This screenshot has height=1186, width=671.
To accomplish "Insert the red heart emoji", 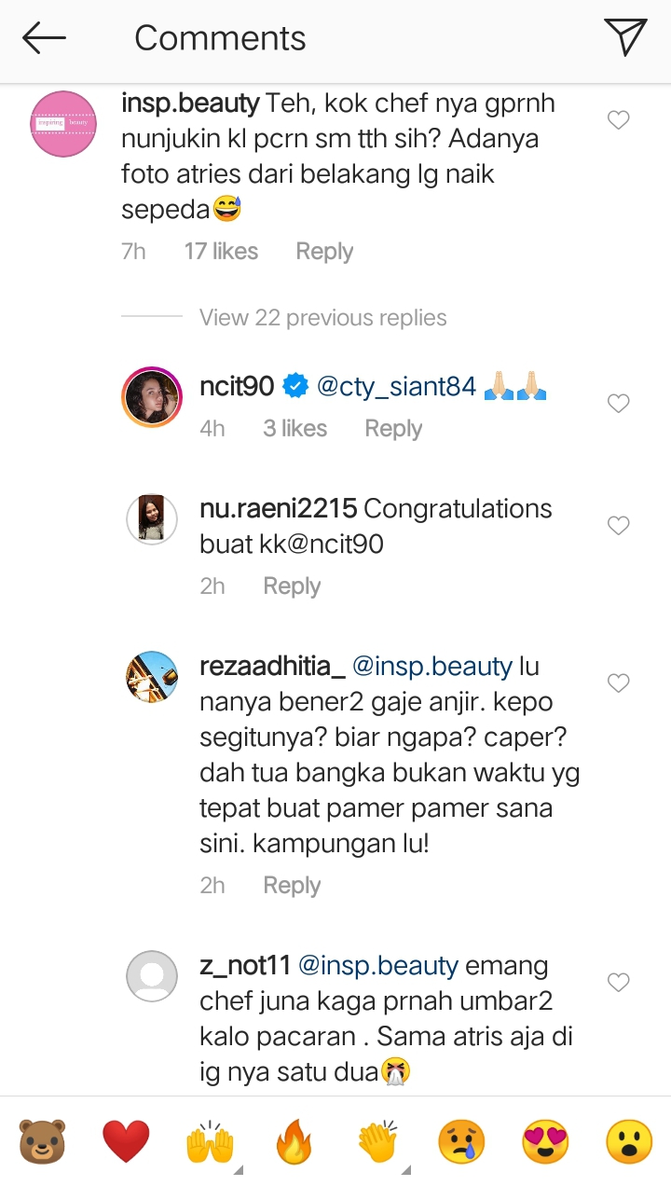I will point(126,1141).
